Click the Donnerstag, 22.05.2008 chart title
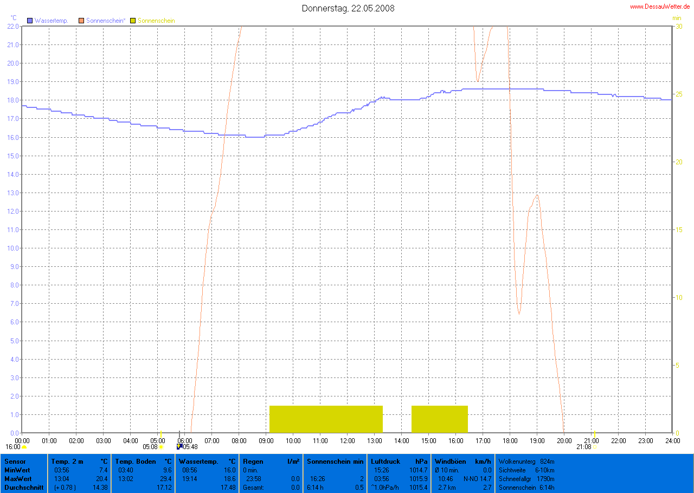This screenshot has height=493, width=694. pyautogui.click(x=348, y=8)
